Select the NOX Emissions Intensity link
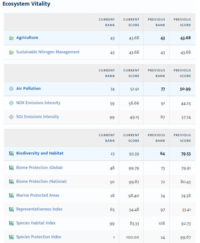 pyautogui.click(x=38, y=103)
